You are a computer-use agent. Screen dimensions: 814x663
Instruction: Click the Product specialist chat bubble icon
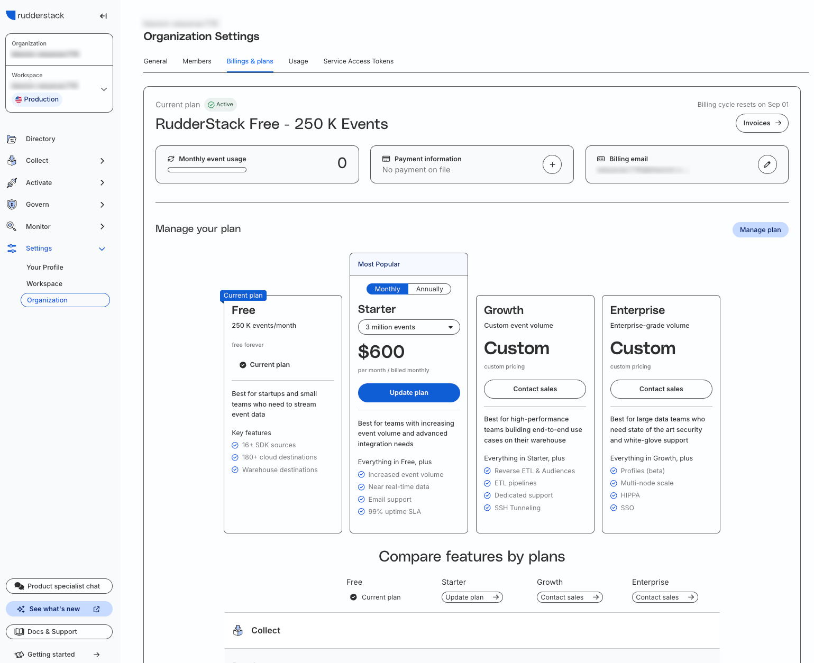(x=19, y=586)
